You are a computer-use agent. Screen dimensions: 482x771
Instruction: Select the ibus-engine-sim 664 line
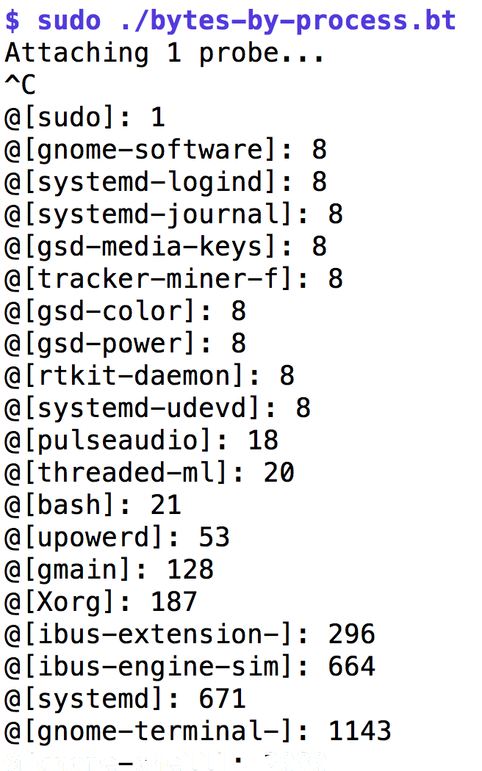(x=190, y=667)
